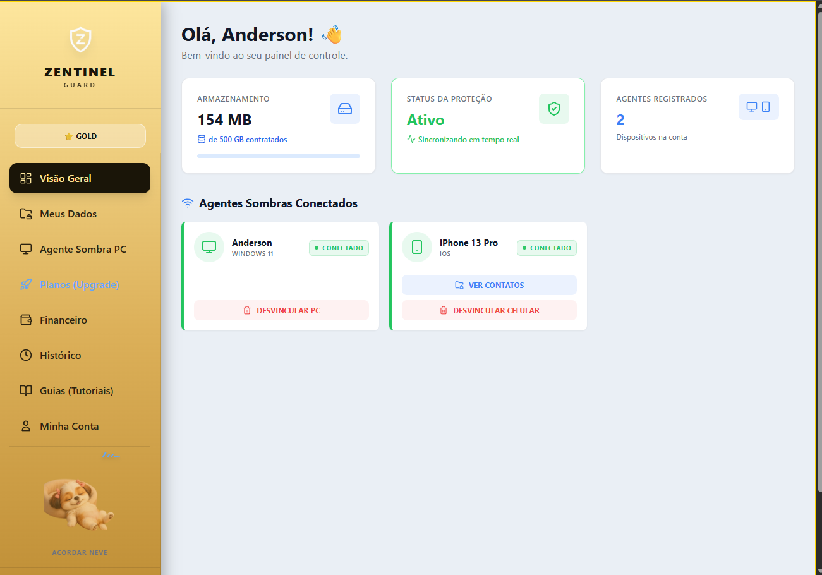The image size is (822, 575).
Task: Open Ver Contatos on the iPhone card
Action: point(488,285)
